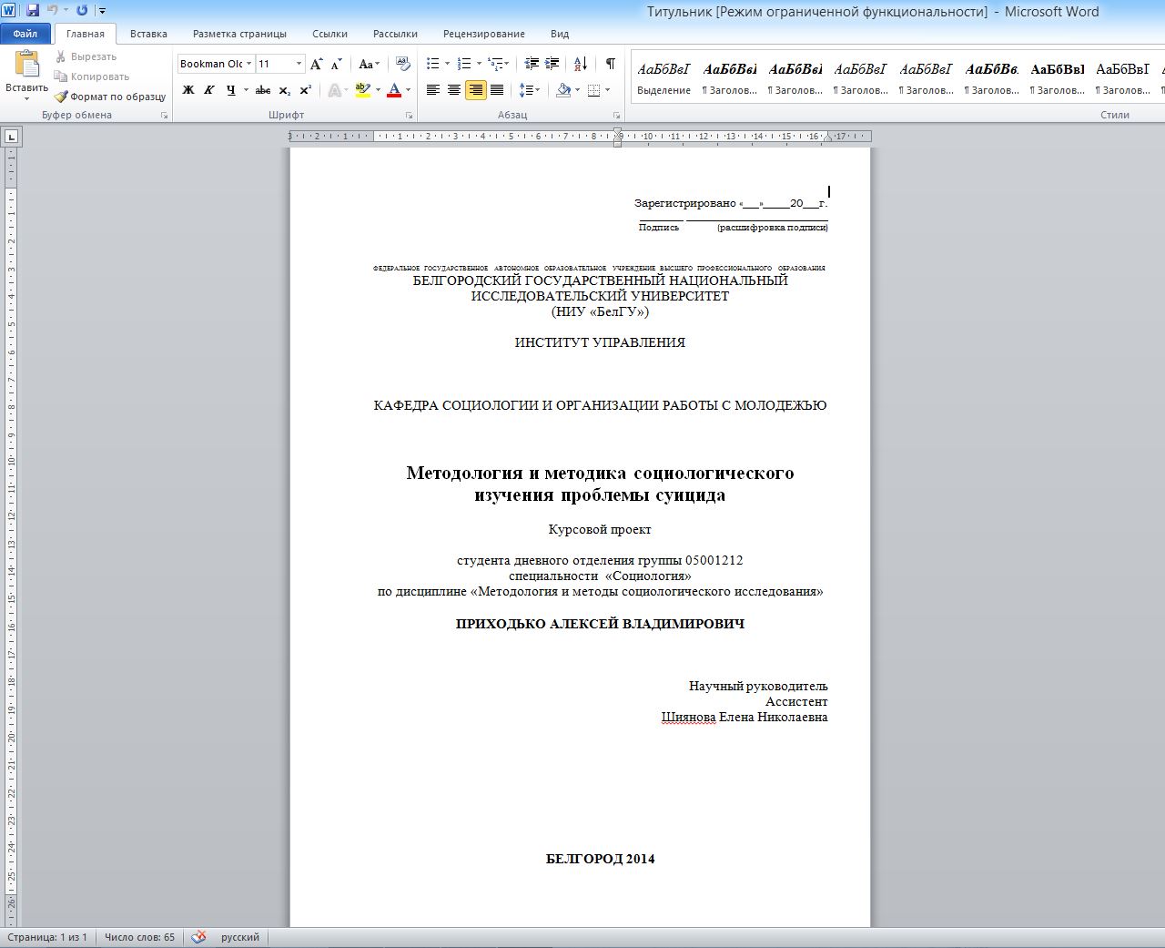Save the document with the floppy disk icon
Viewport: 1165px width, 948px height.
coord(33,11)
